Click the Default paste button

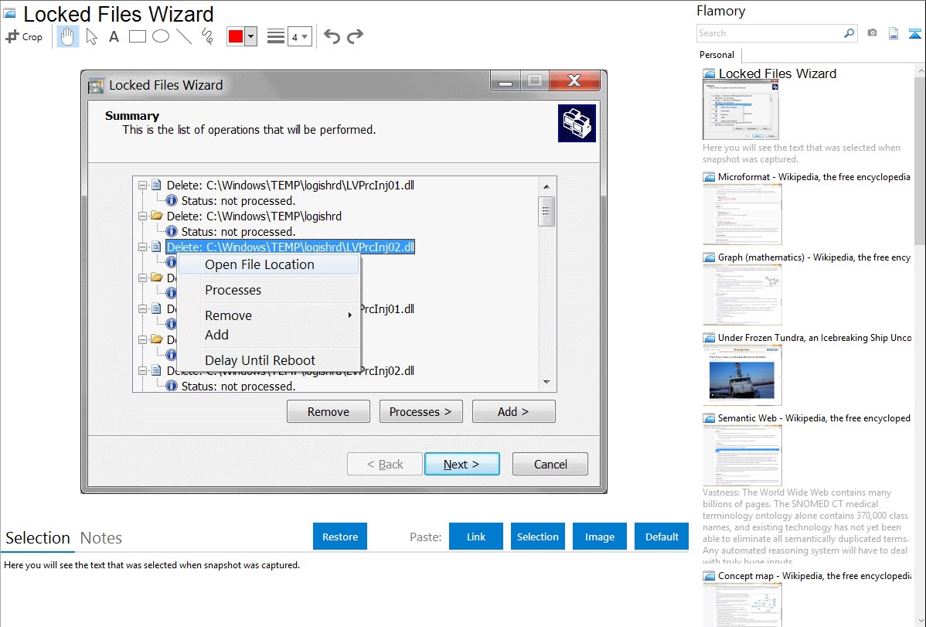coord(662,537)
